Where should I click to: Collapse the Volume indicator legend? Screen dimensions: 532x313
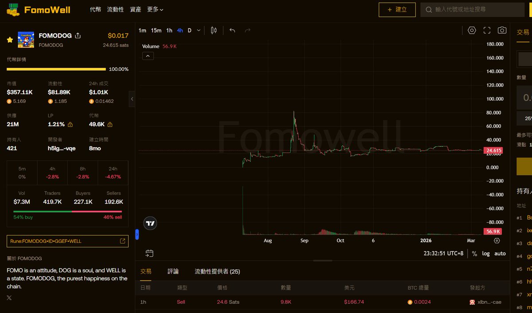(148, 56)
